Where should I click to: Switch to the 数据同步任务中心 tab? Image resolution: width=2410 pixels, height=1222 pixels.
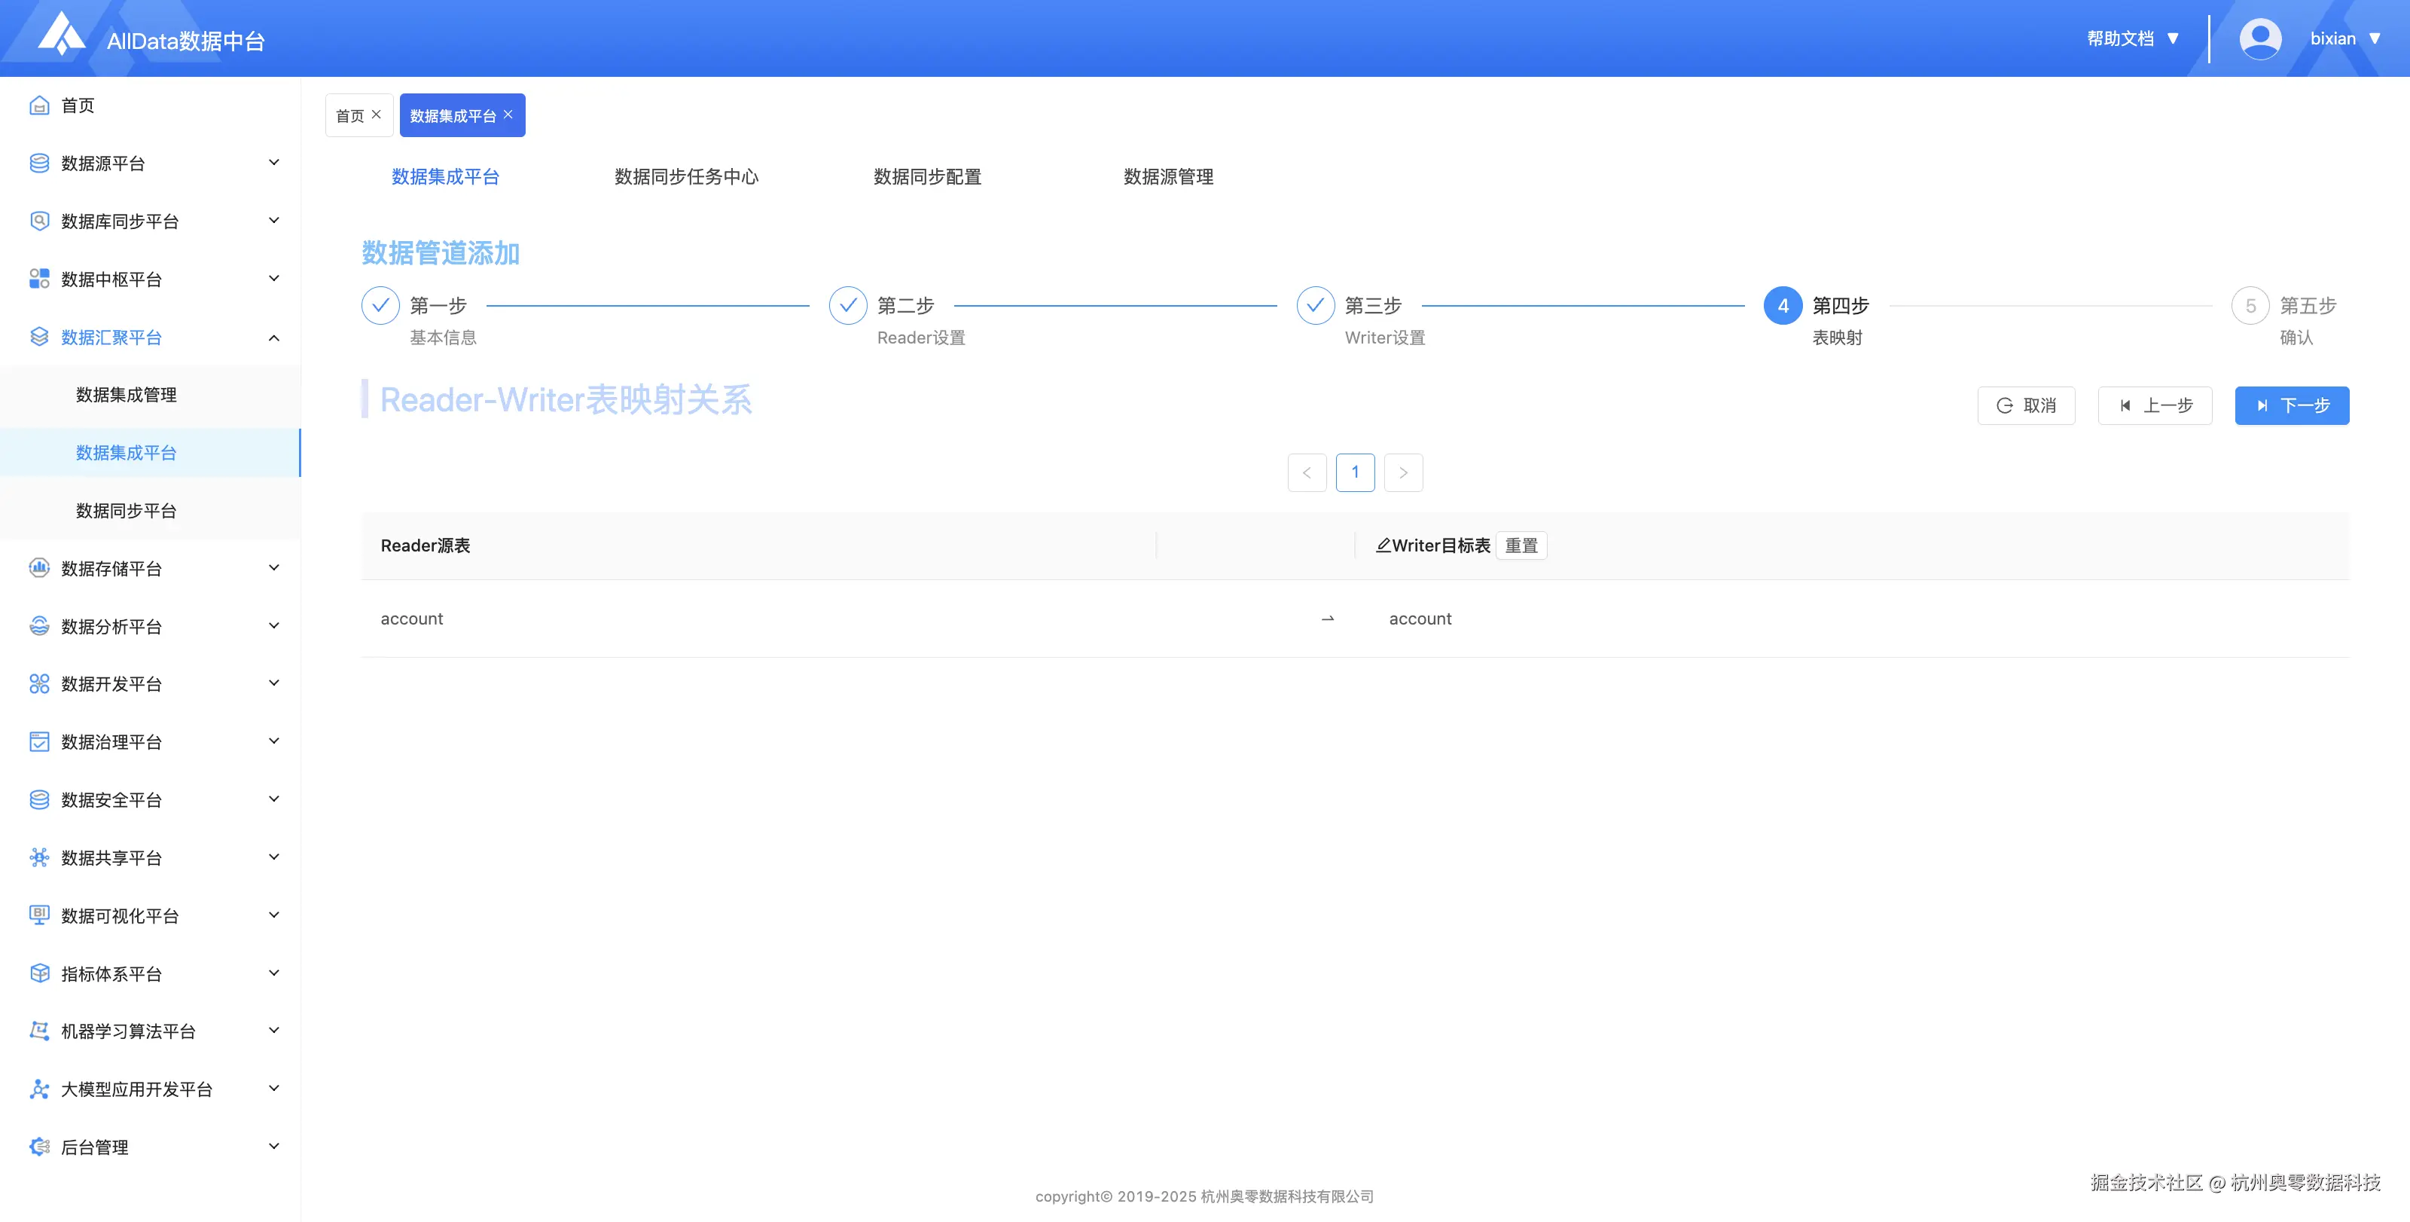(686, 176)
